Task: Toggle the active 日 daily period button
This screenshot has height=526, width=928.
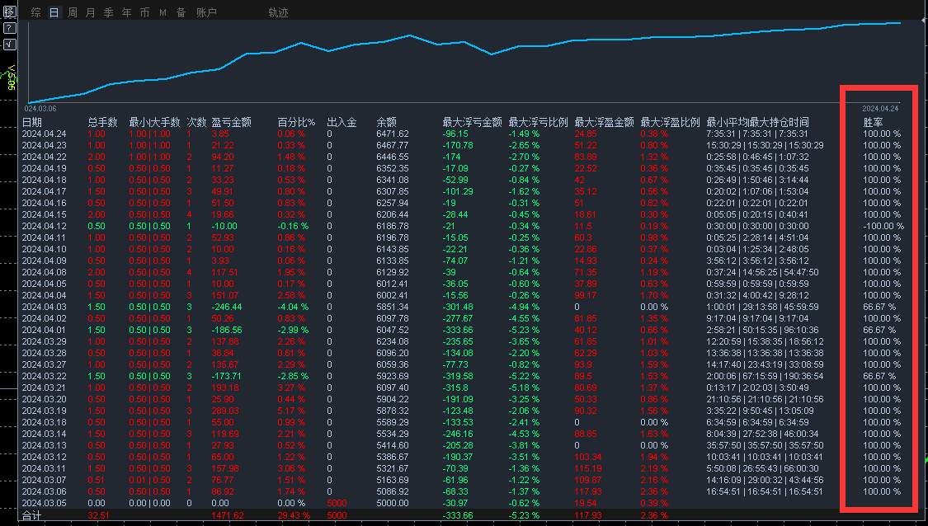Action: click(x=52, y=12)
